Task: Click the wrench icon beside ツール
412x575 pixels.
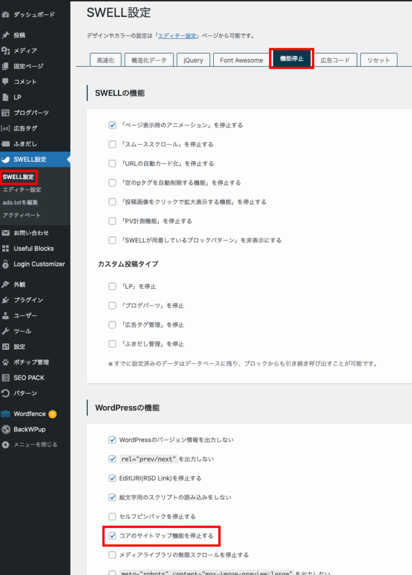Action: 6,331
